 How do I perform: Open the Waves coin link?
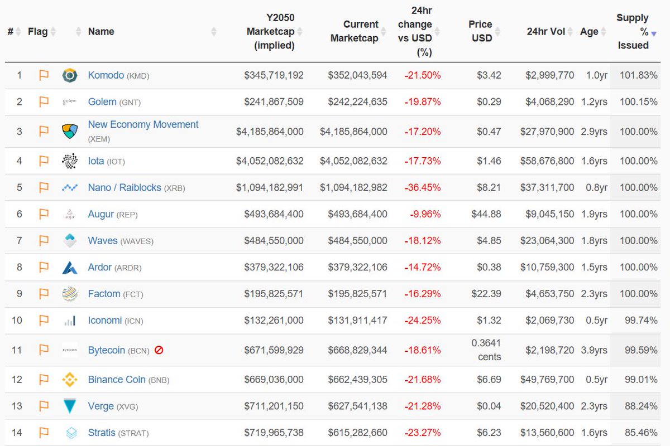pyautogui.click(x=103, y=241)
